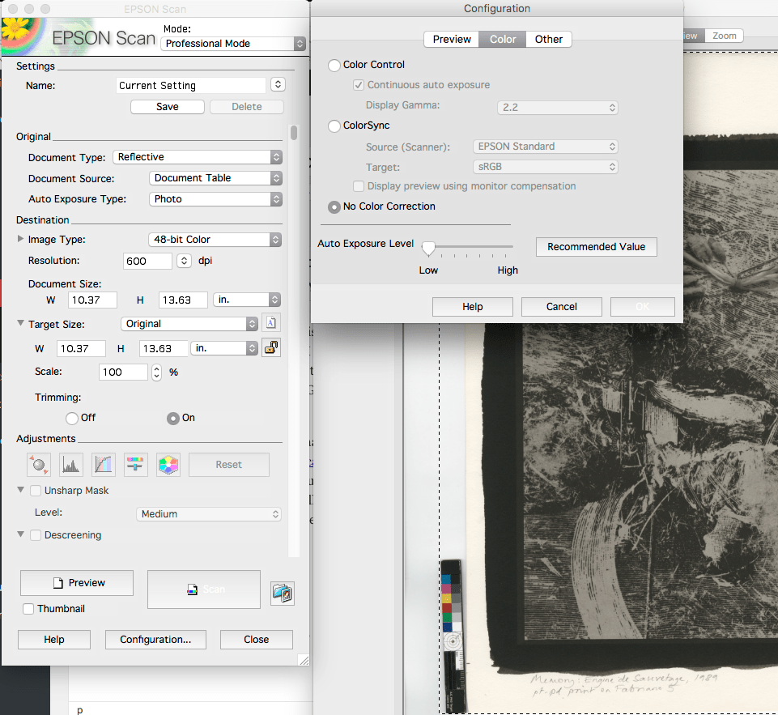Screen dimensions: 778x715
Task: Click the Document Size height field
Action: coord(183,300)
